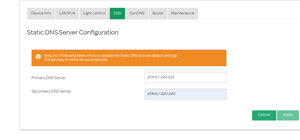Image resolution: width=300 pixels, height=140 pixels.
Task: Go to the Light control tab
Action: click(x=94, y=13)
